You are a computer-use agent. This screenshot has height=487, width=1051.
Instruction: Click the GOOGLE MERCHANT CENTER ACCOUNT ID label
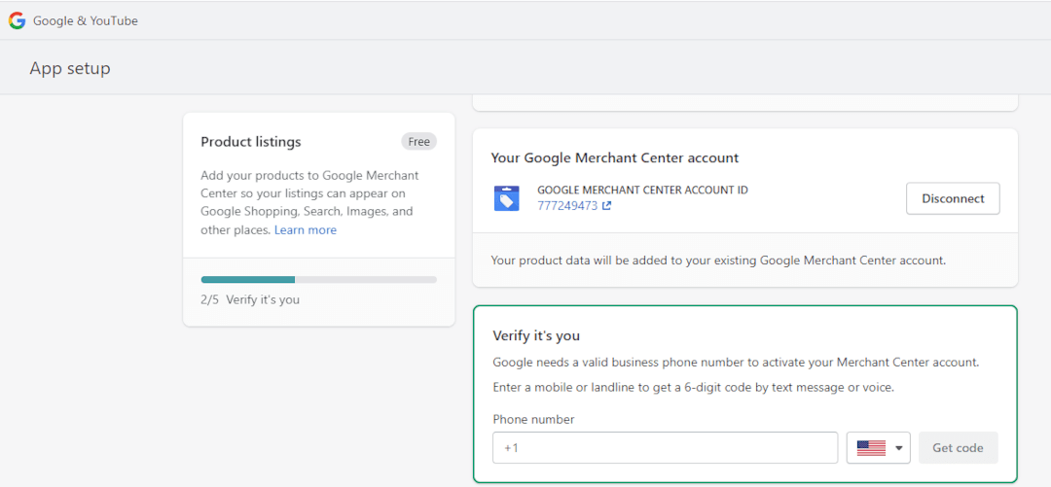pos(642,191)
